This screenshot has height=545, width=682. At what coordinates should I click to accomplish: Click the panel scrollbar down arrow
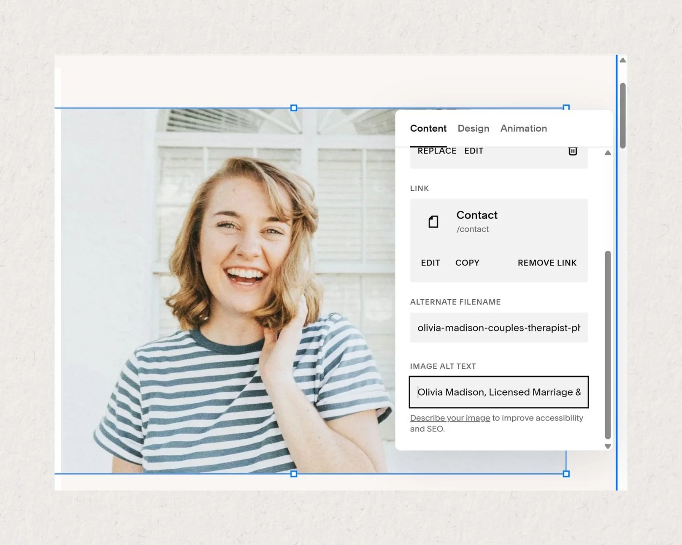point(608,446)
